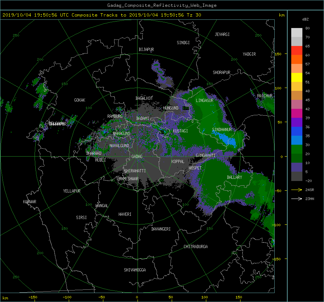
Task: Click the HOSPET city label
Action: 195,168
